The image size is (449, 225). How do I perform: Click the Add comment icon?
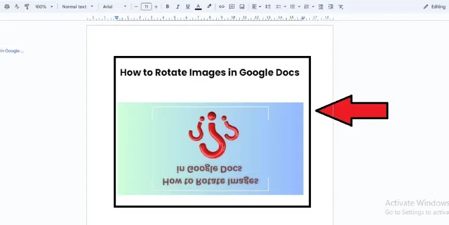[231, 7]
